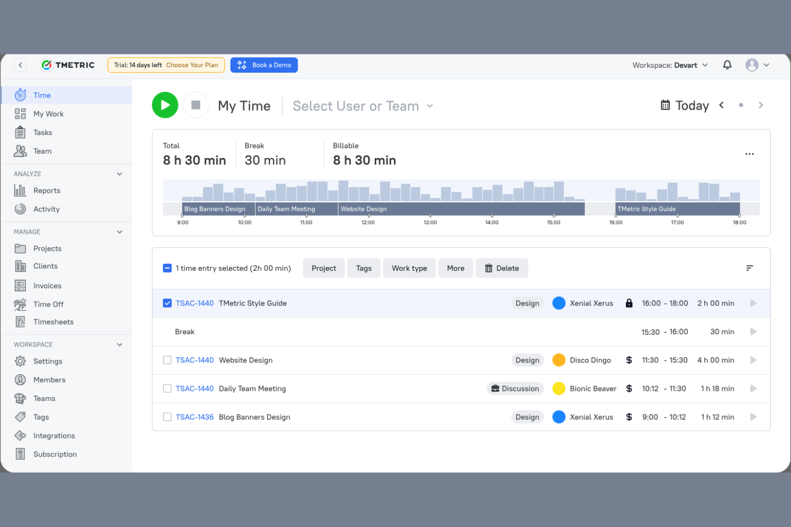
Task: Open the Invoices section
Action: pyautogui.click(x=48, y=285)
